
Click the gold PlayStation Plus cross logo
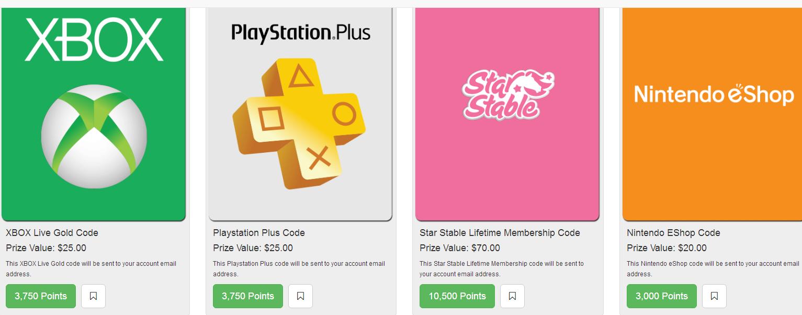(299, 123)
